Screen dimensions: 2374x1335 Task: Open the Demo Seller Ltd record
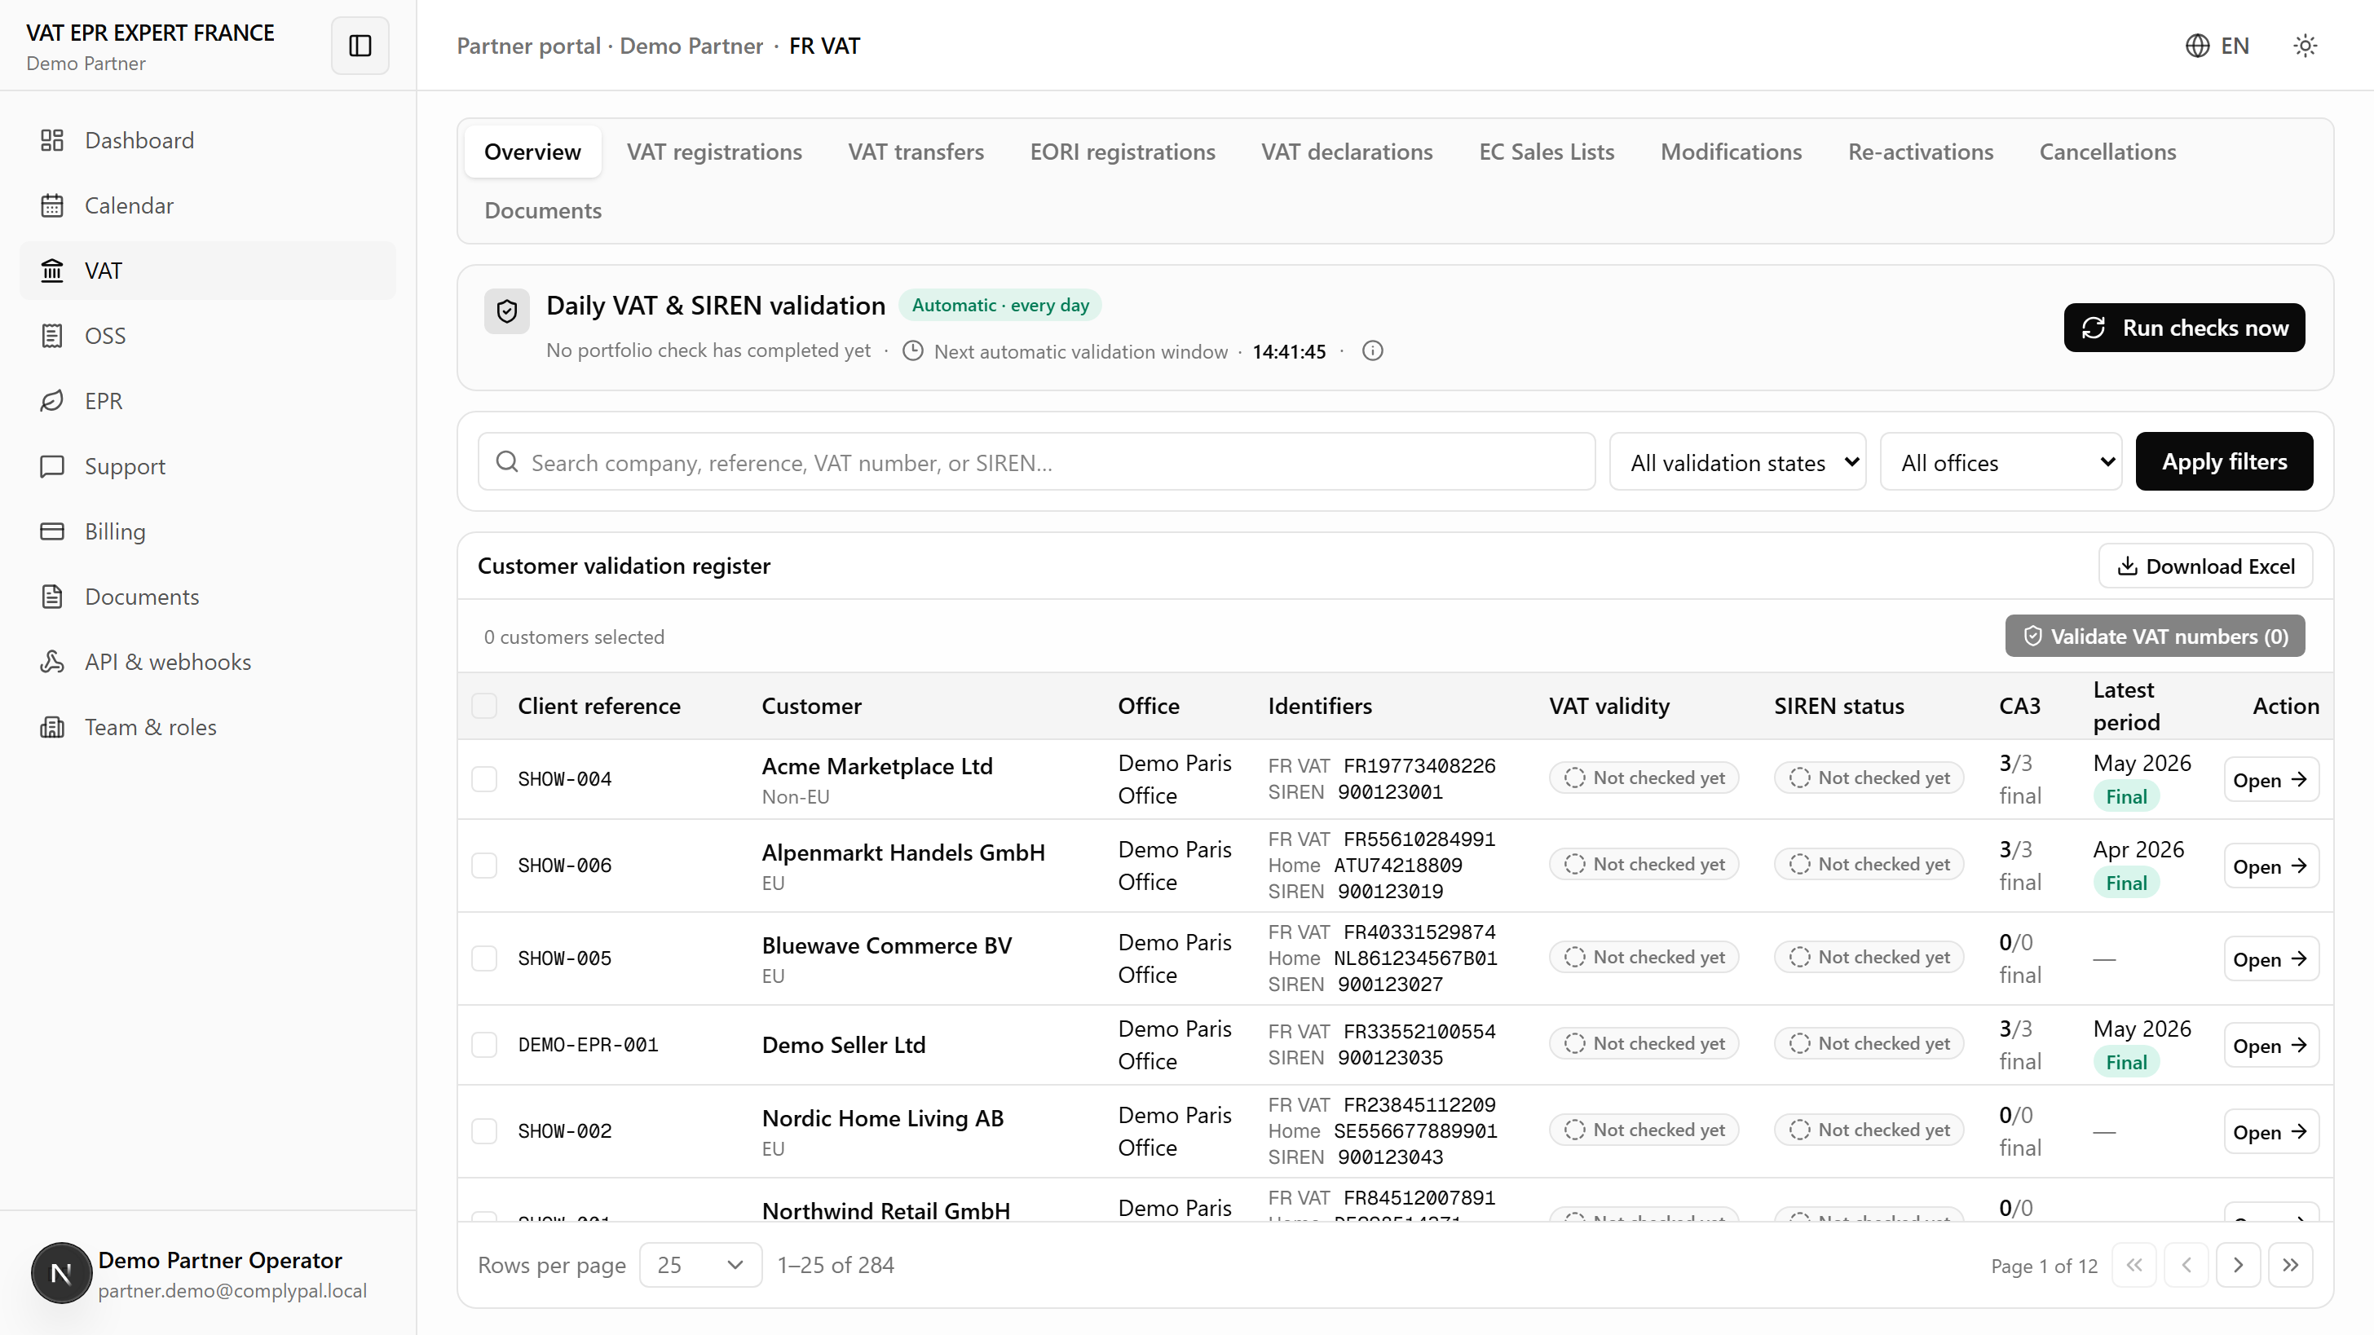2270,1046
